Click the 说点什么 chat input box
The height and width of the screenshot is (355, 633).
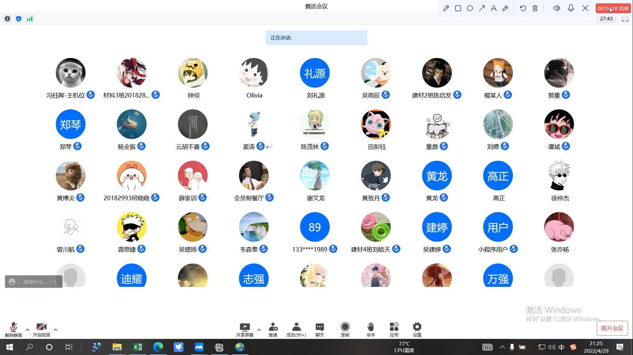pyautogui.click(x=35, y=282)
